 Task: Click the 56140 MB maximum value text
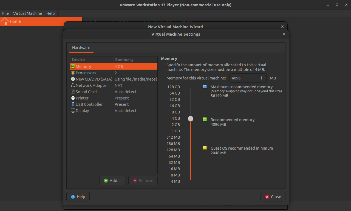pos(219,96)
